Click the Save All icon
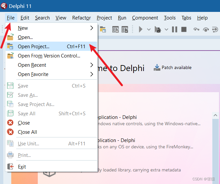Image resolution: width=220 pixels, height=184 pixels. [x=10, y=113]
